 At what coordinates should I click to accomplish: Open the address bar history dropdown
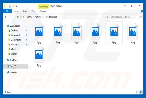point(105,17)
